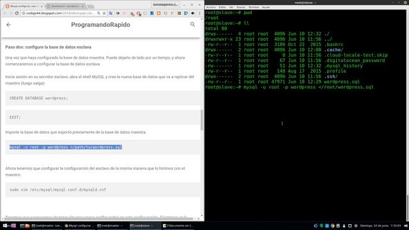Switch to the Mysql configurar browser tab
Viewport: 409px width, 230px height.
pyautogui.click(x=24, y=6)
